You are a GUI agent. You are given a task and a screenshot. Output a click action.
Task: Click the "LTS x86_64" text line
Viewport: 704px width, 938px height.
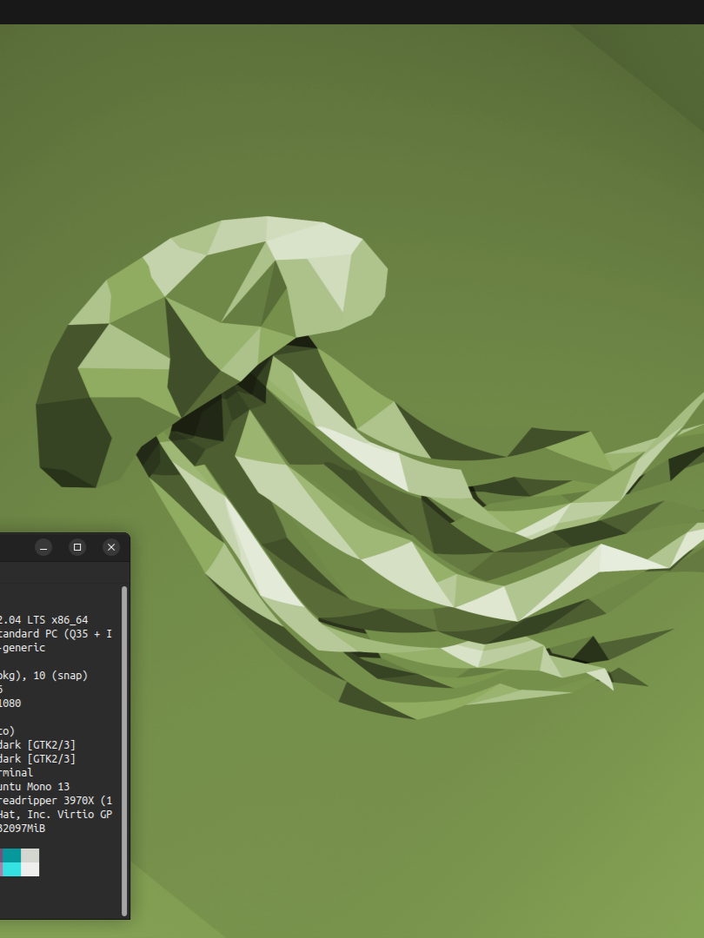tap(57, 620)
